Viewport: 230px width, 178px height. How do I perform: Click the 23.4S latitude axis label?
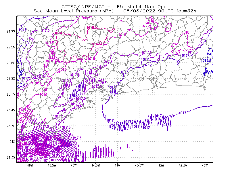(x=11, y=110)
